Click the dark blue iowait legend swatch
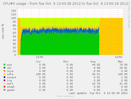 pos(4,77)
